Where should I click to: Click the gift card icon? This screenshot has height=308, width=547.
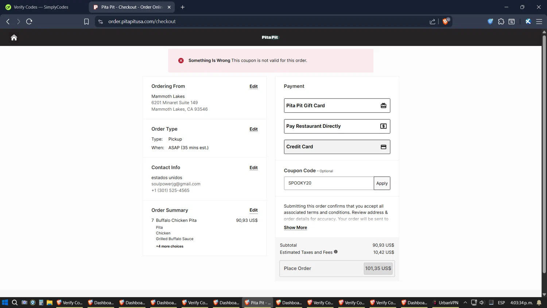click(x=383, y=105)
